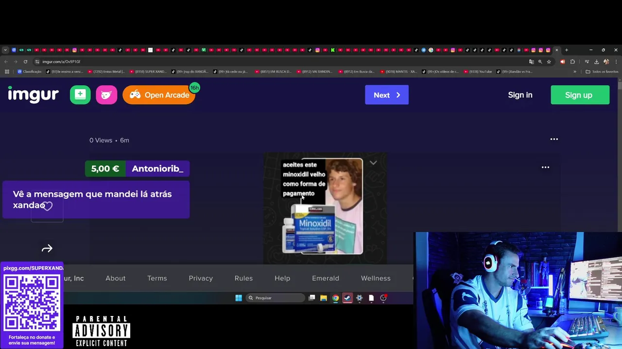Open Arcade via orange button
The height and width of the screenshot is (349, 622).
(x=159, y=95)
